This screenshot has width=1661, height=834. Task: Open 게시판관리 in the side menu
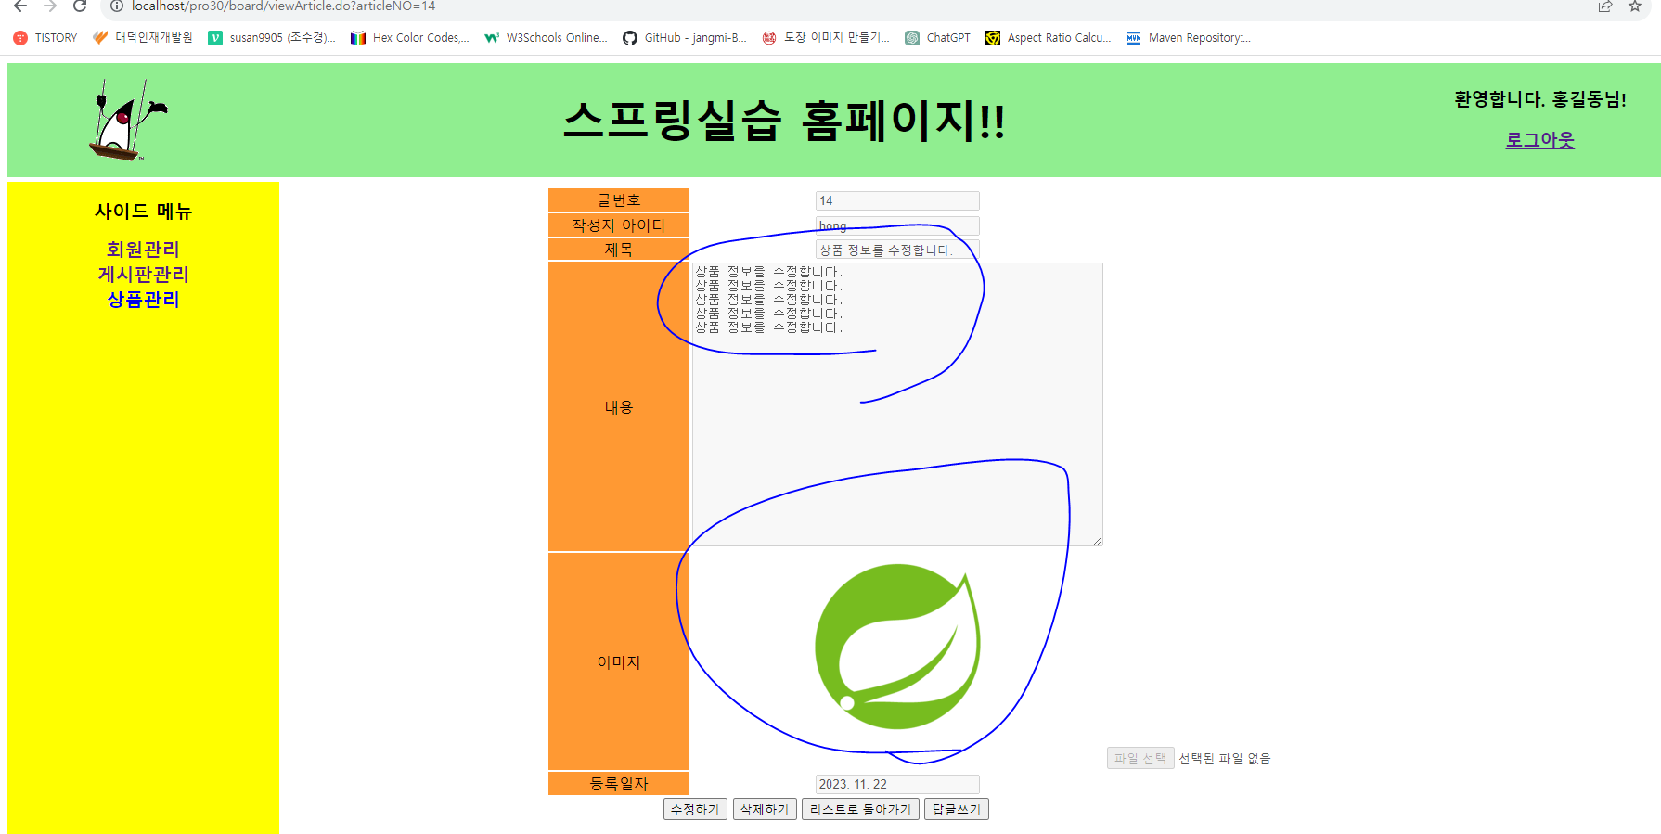[x=143, y=275]
